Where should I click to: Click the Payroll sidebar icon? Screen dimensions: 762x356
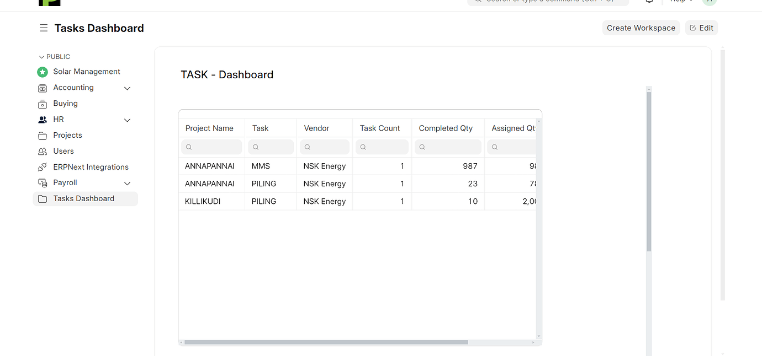point(43,182)
